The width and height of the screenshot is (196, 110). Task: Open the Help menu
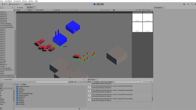[x=36, y=1]
